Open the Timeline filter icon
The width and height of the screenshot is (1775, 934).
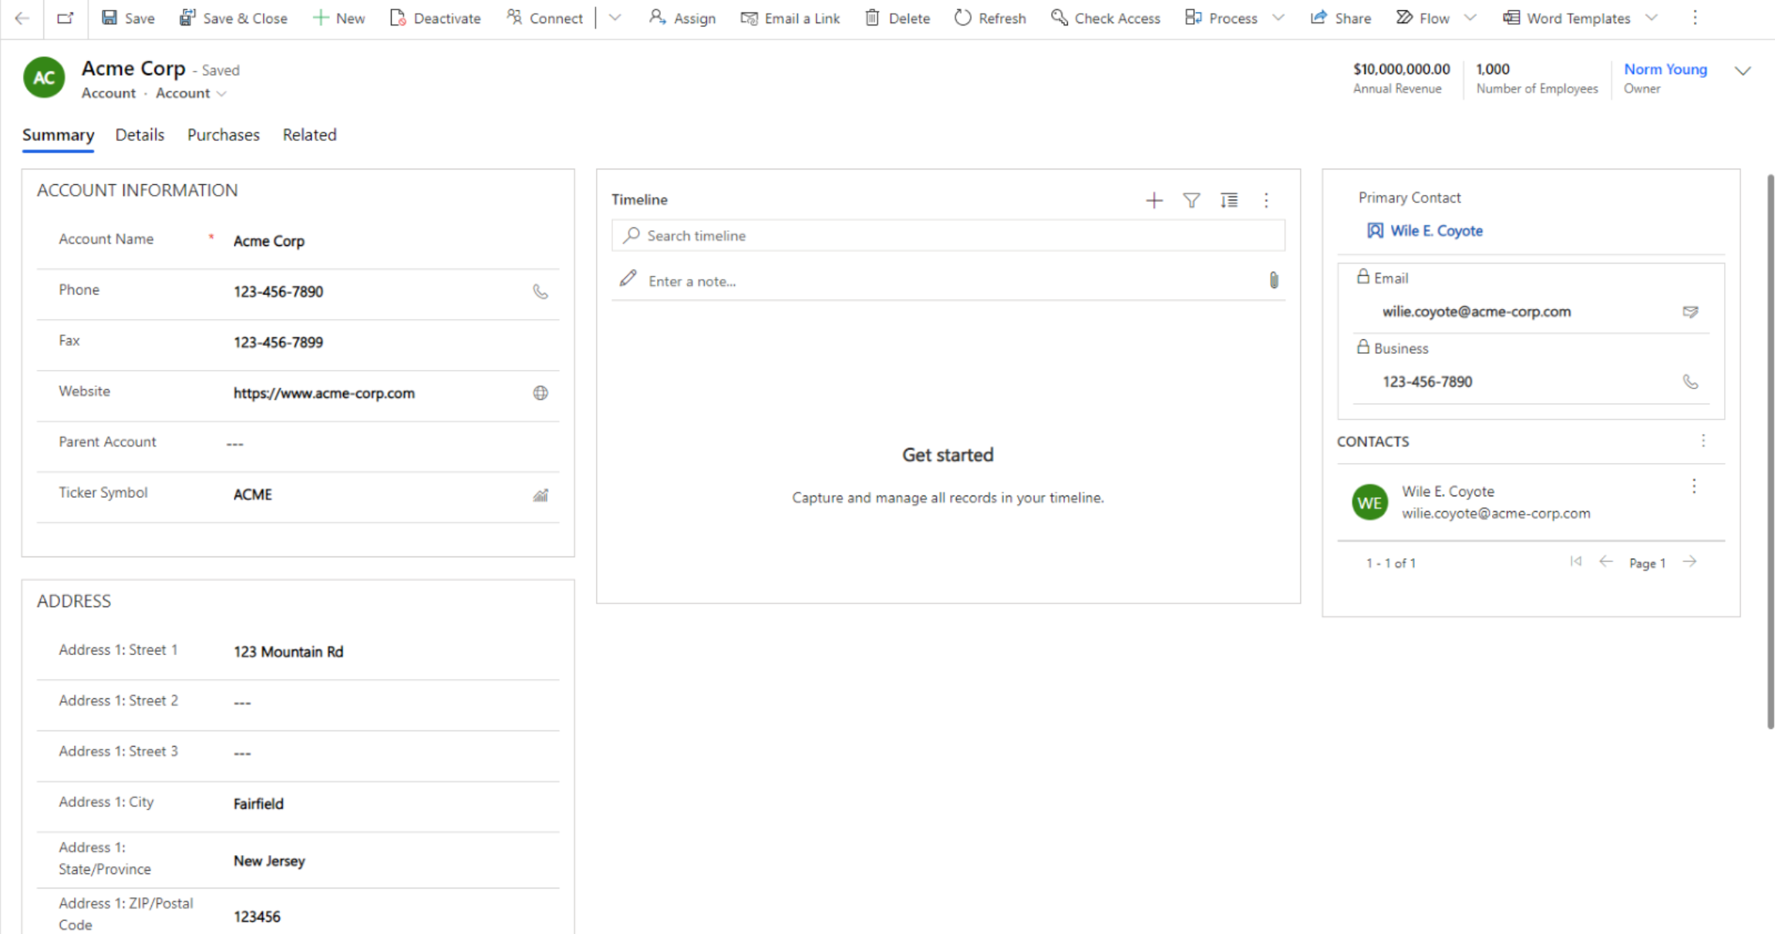point(1191,200)
